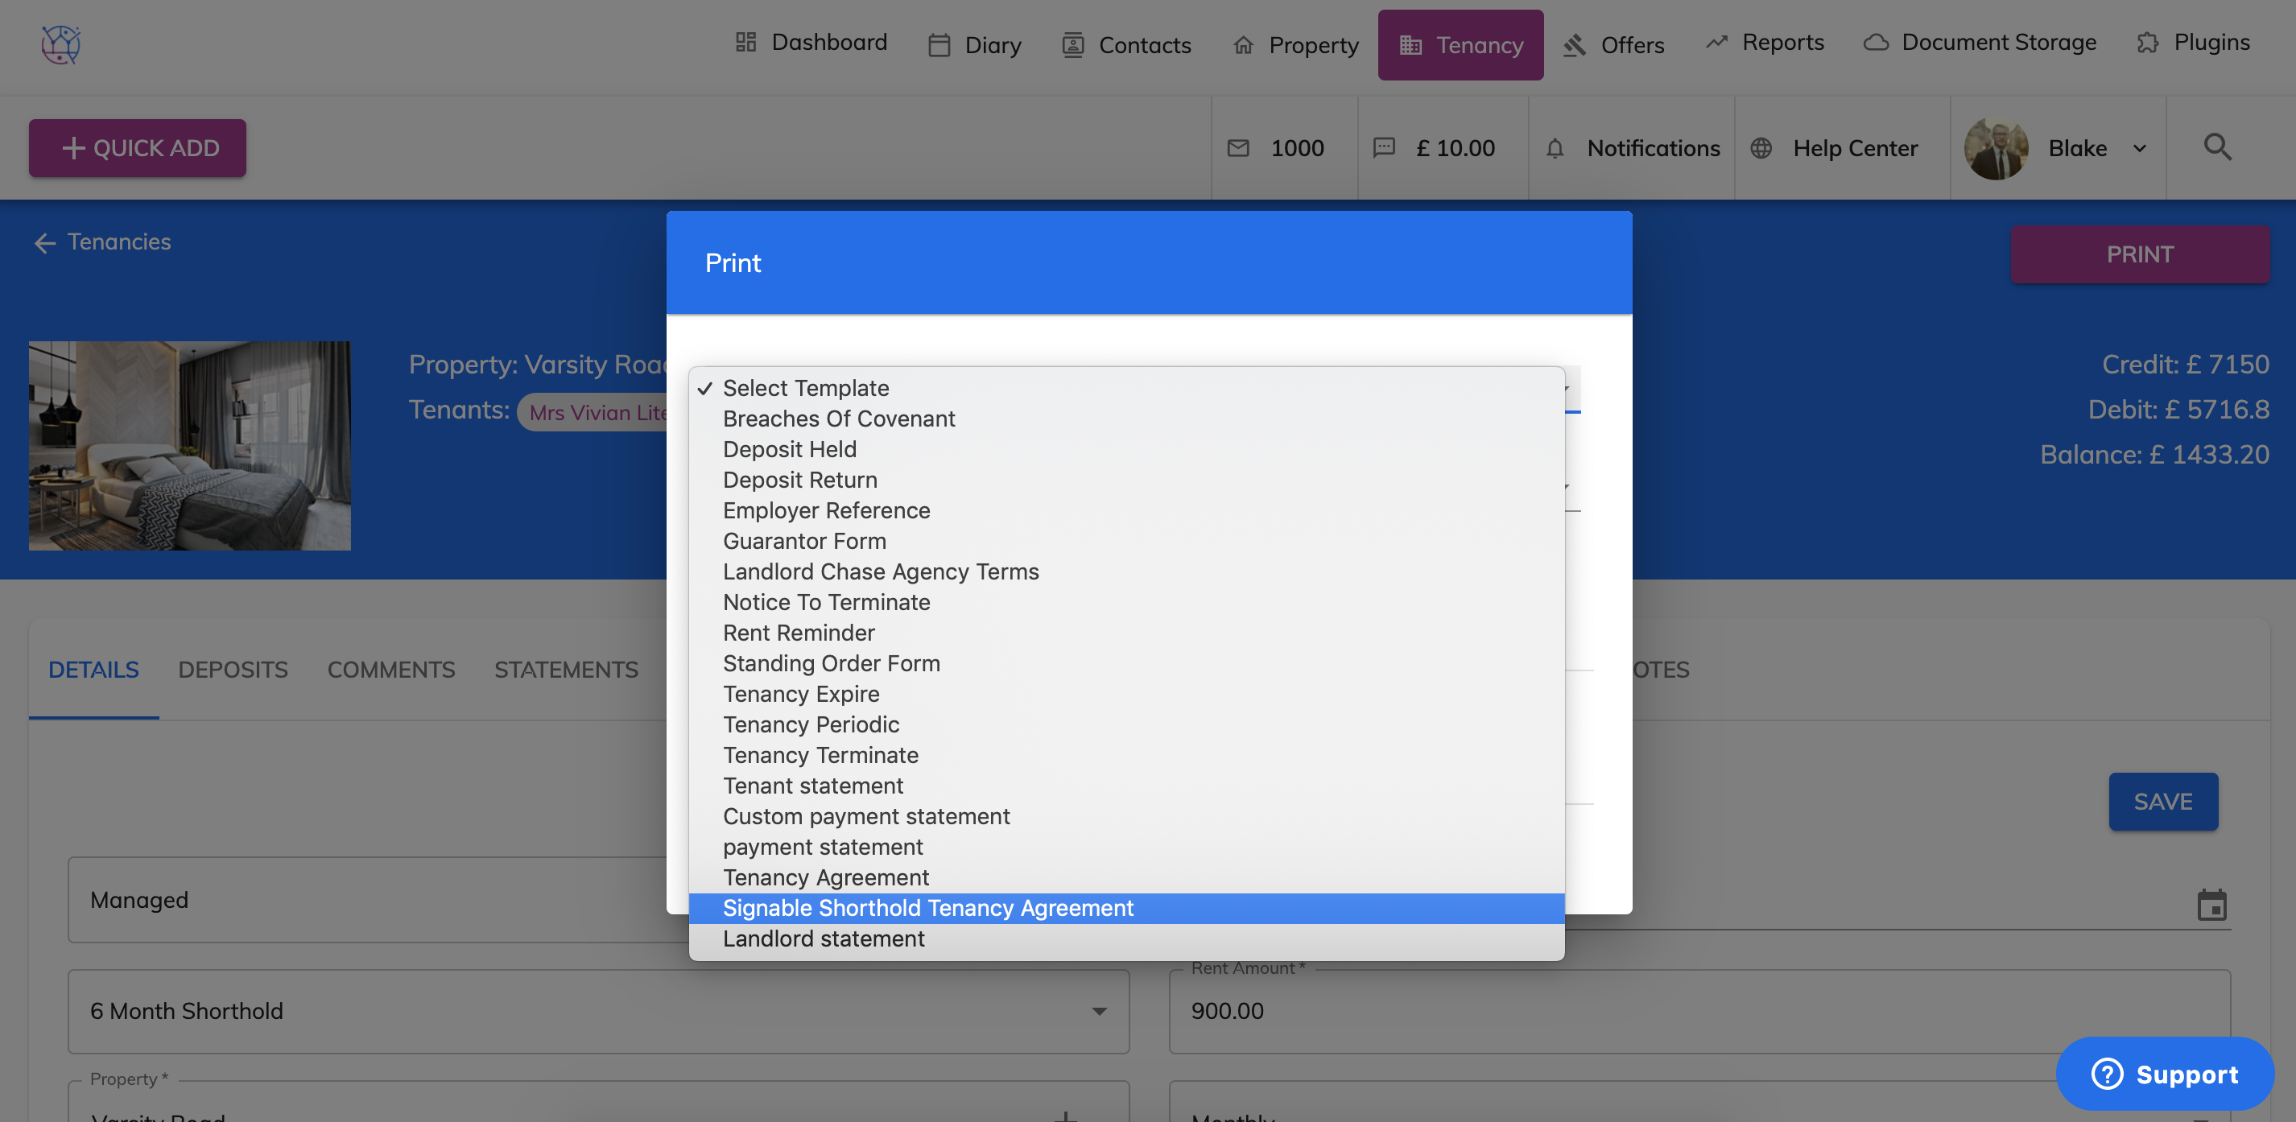Expand the 6 Month Shorthold dropdown

pos(1098,1011)
